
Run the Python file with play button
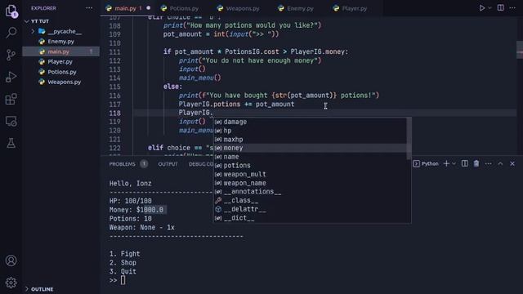pos(482,8)
